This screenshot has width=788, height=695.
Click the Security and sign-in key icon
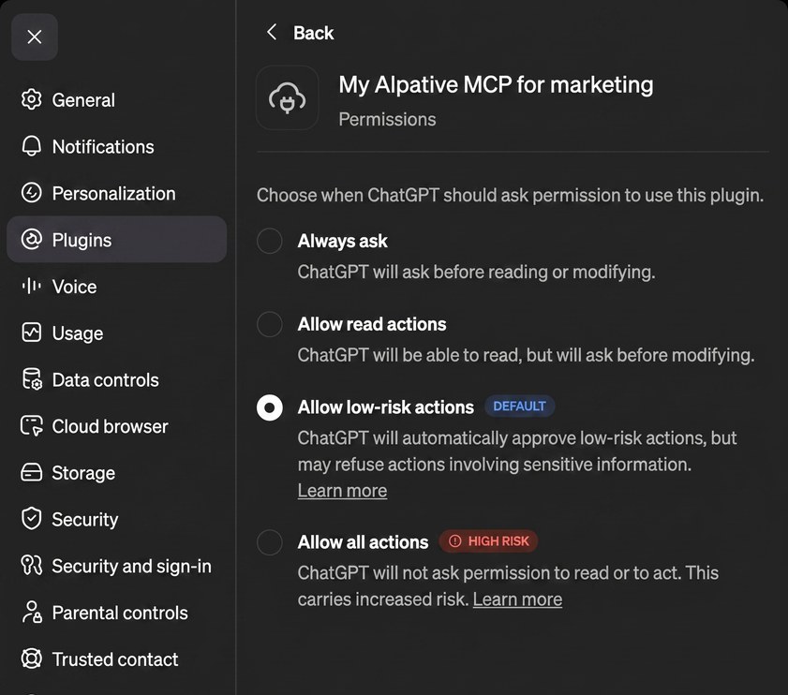[31, 566]
